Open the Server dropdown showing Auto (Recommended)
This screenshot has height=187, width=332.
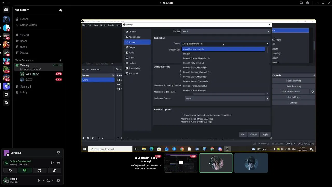(225, 44)
